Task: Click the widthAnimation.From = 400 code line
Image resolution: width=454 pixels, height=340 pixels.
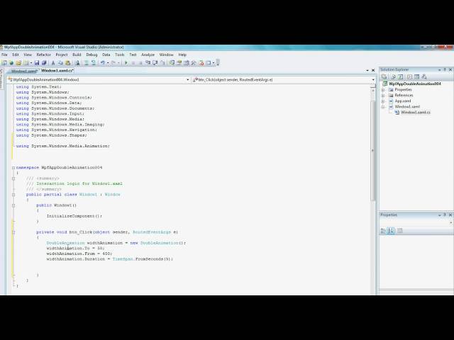Action: (x=79, y=254)
